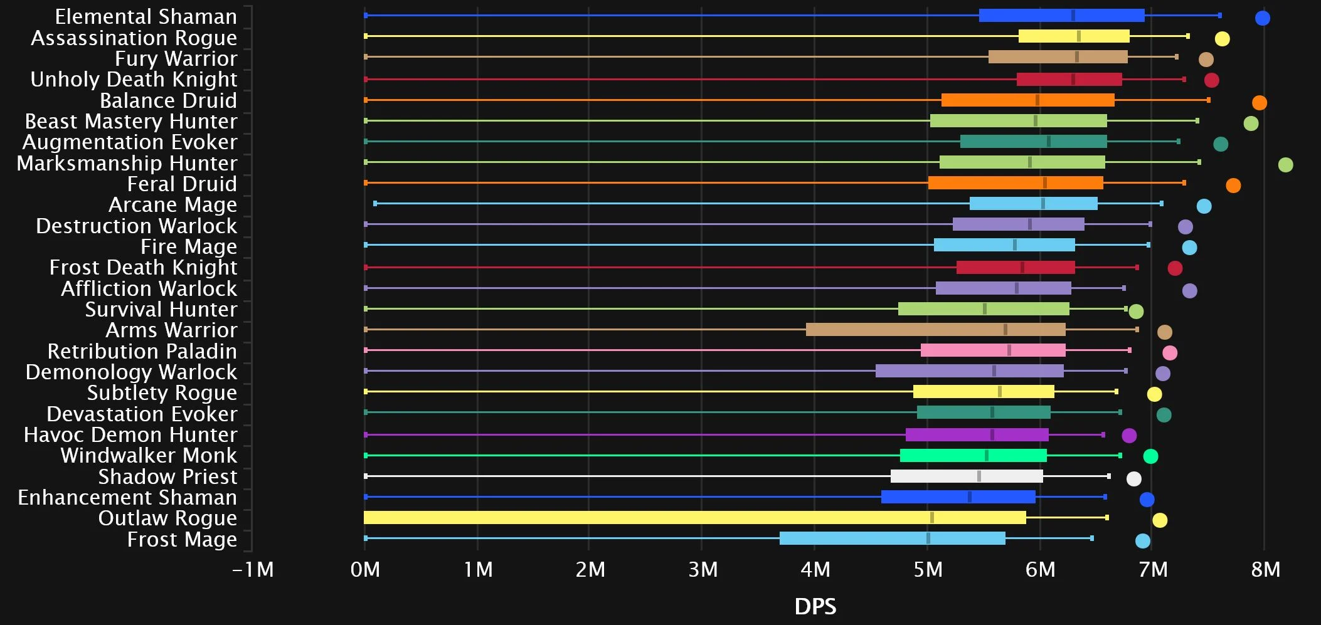The width and height of the screenshot is (1321, 625).
Task: Click the wide yellow Outlaw Rogue box
Action: click(694, 518)
